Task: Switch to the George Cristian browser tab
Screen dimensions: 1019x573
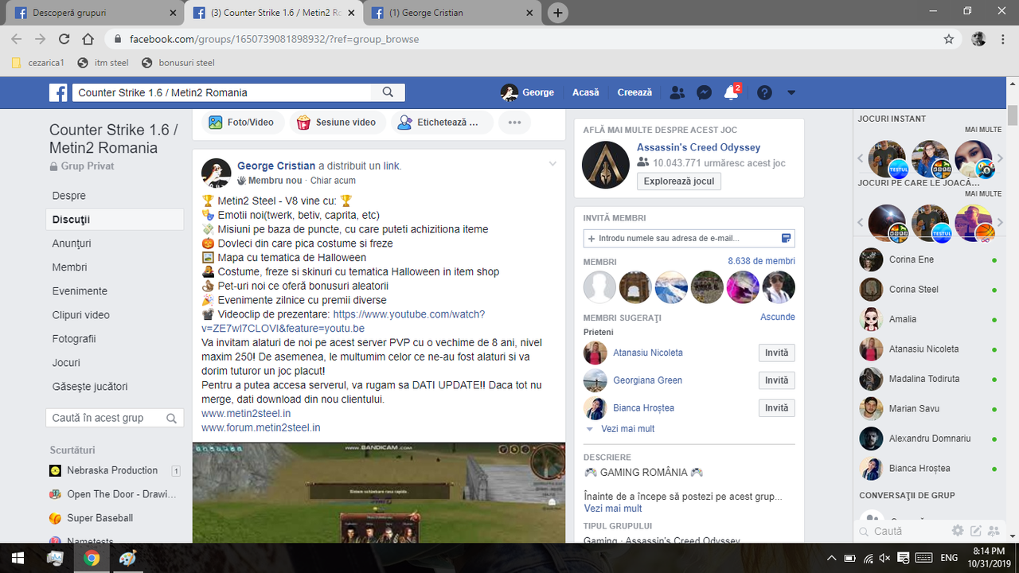Action: (452, 13)
